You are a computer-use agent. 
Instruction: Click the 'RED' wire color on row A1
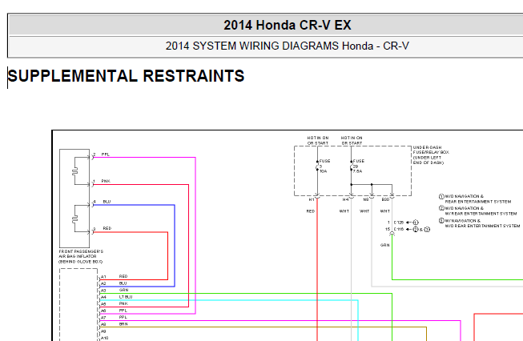click(123, 277)
